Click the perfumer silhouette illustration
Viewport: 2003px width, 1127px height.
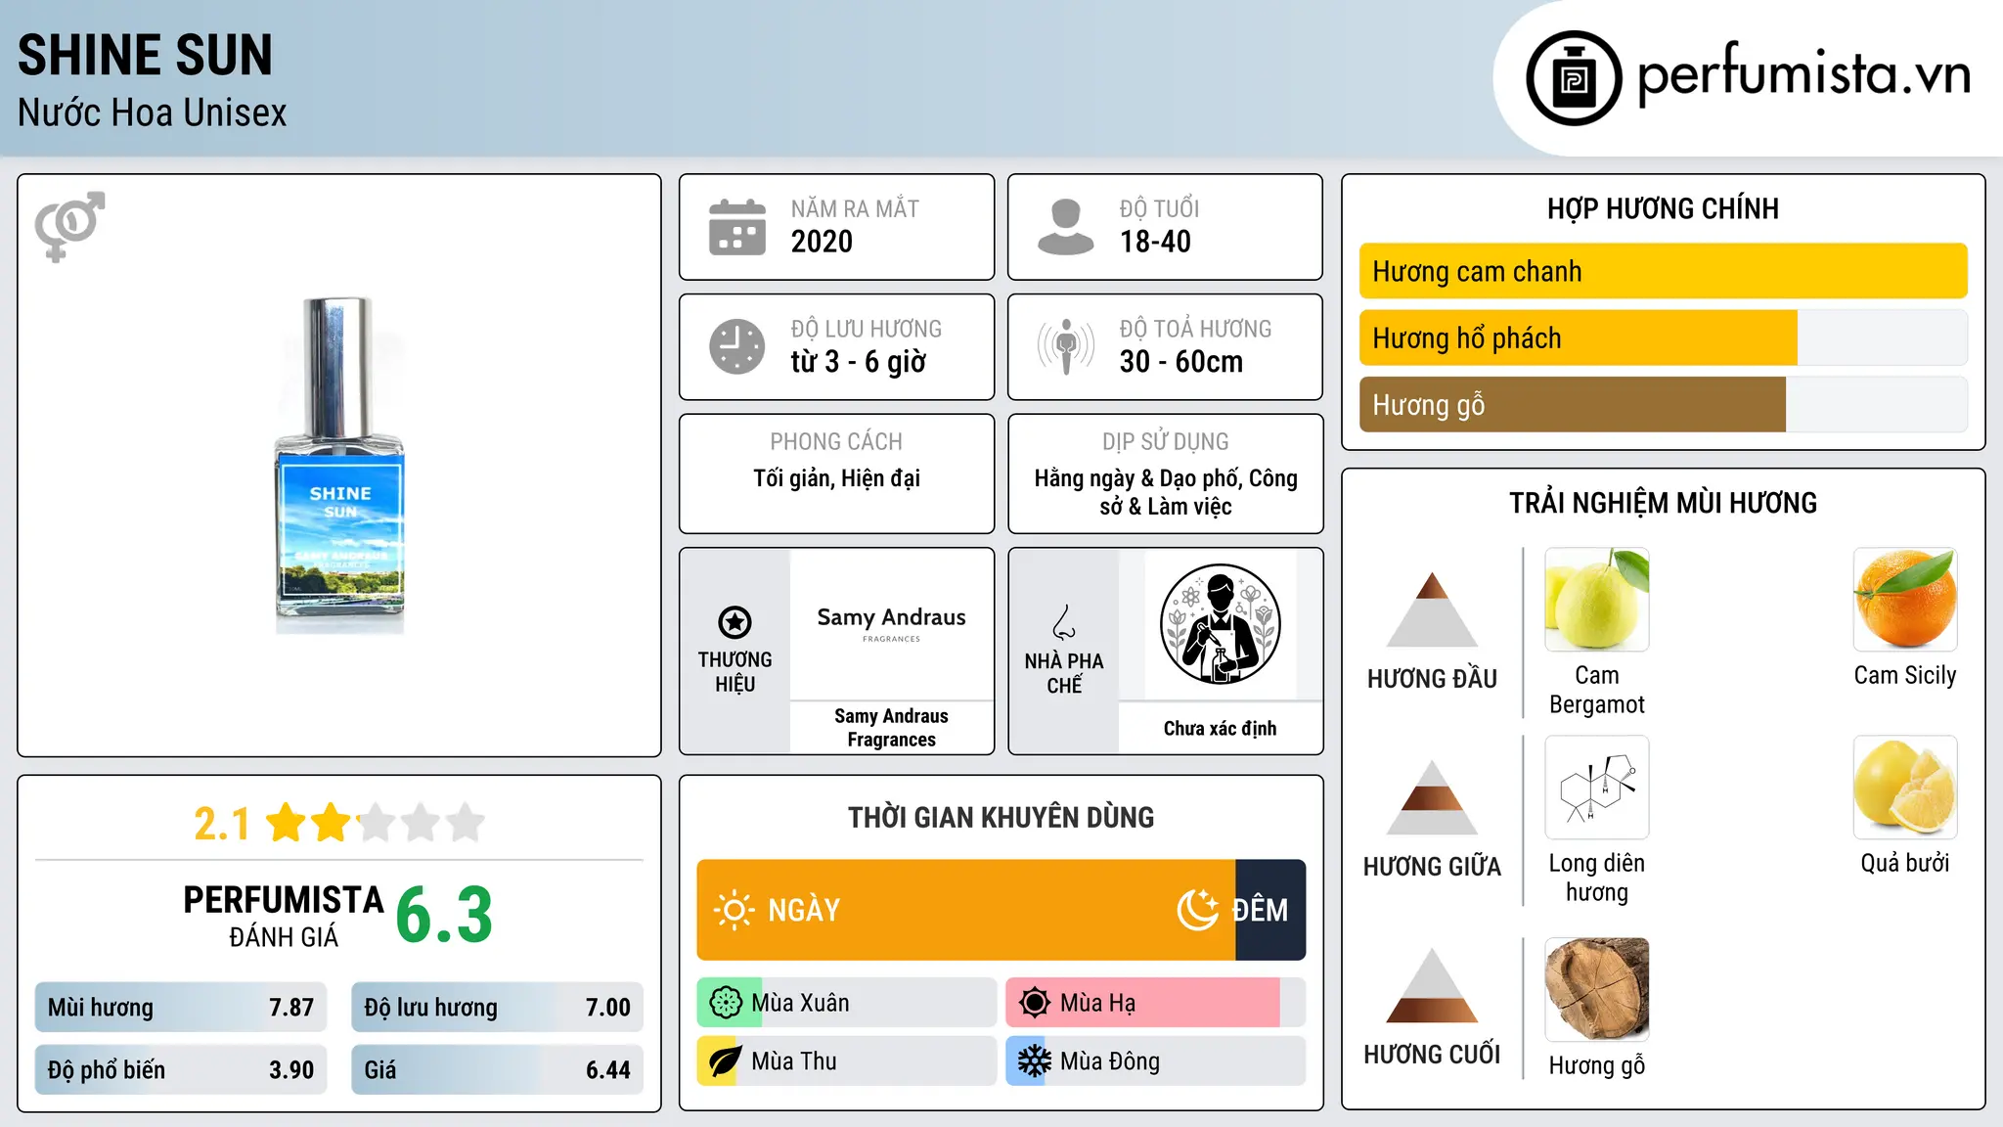point(1220,624)
